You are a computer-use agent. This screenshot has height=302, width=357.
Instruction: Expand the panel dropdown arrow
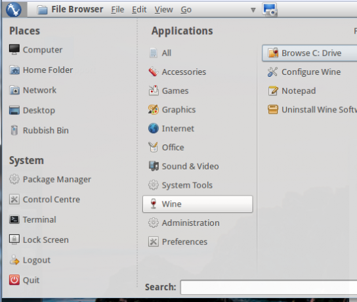(253, 10)
